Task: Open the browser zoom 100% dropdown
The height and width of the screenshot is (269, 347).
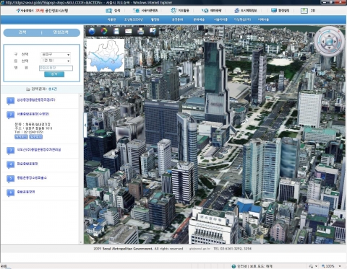Action: coord(340,266)
